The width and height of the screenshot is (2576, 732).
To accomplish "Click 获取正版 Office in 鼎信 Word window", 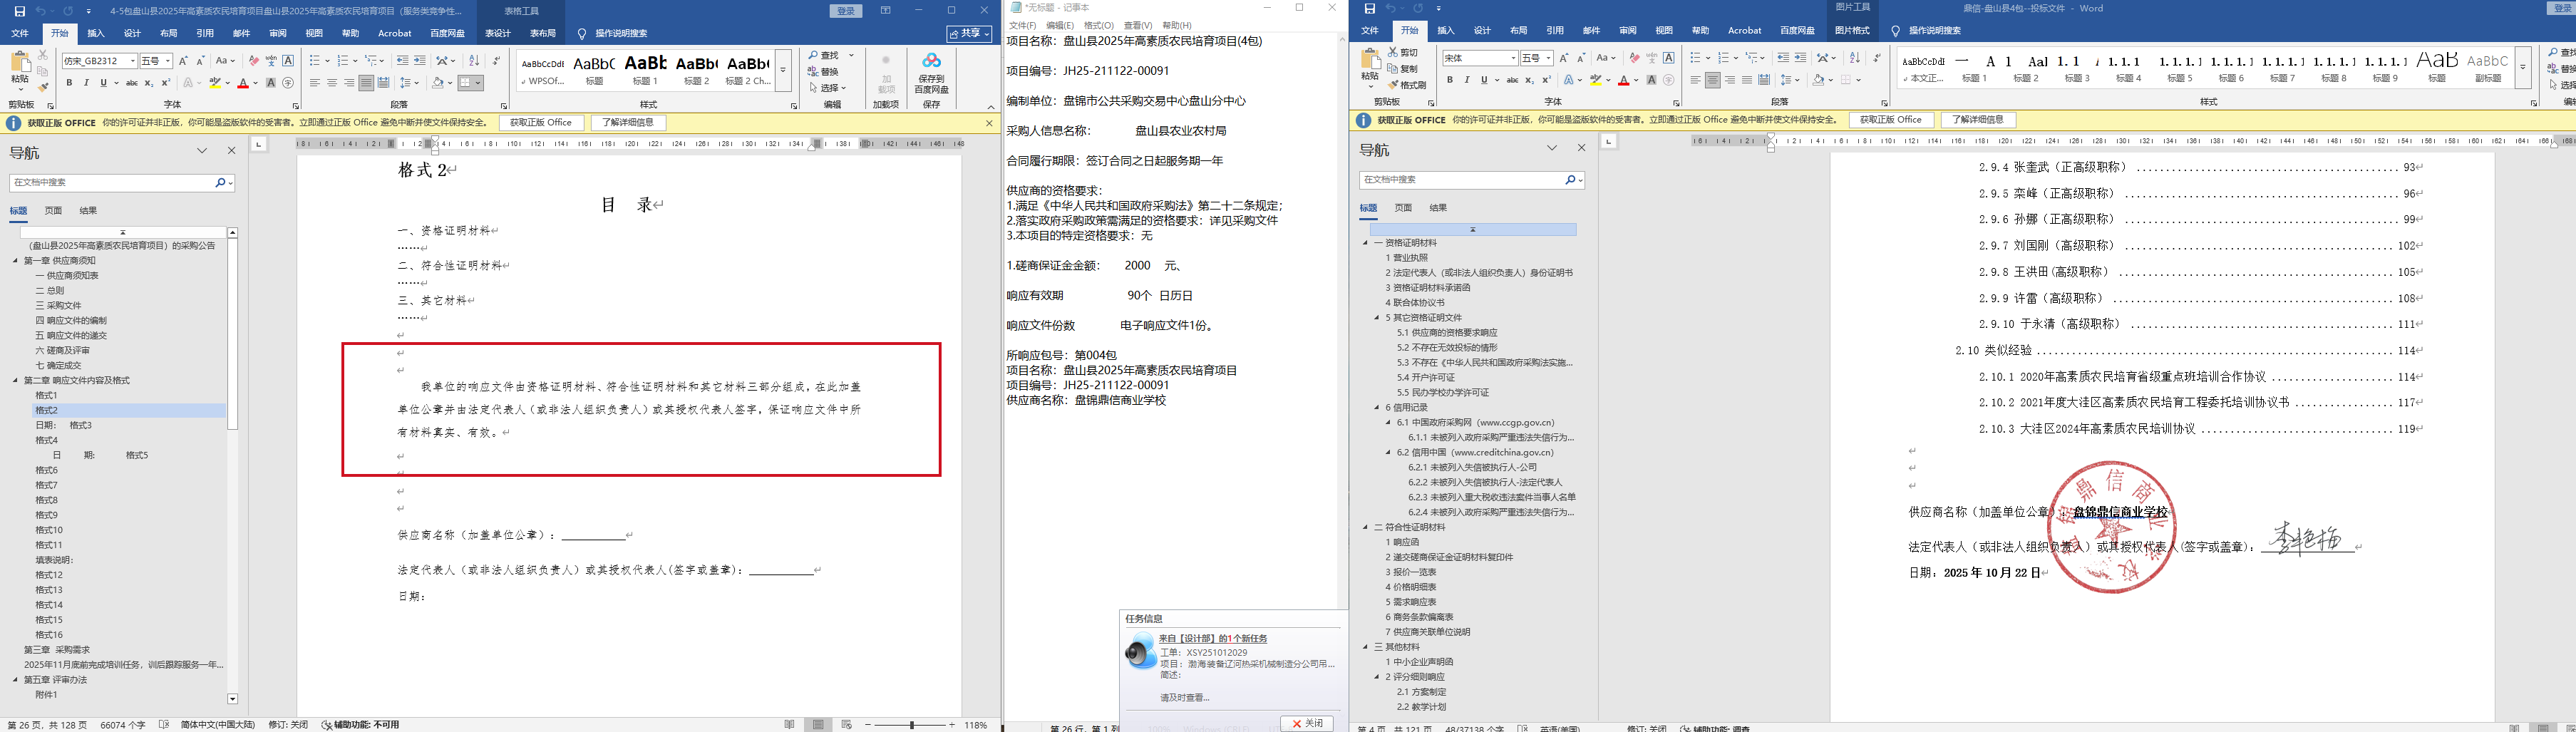I will [1891, 120].
